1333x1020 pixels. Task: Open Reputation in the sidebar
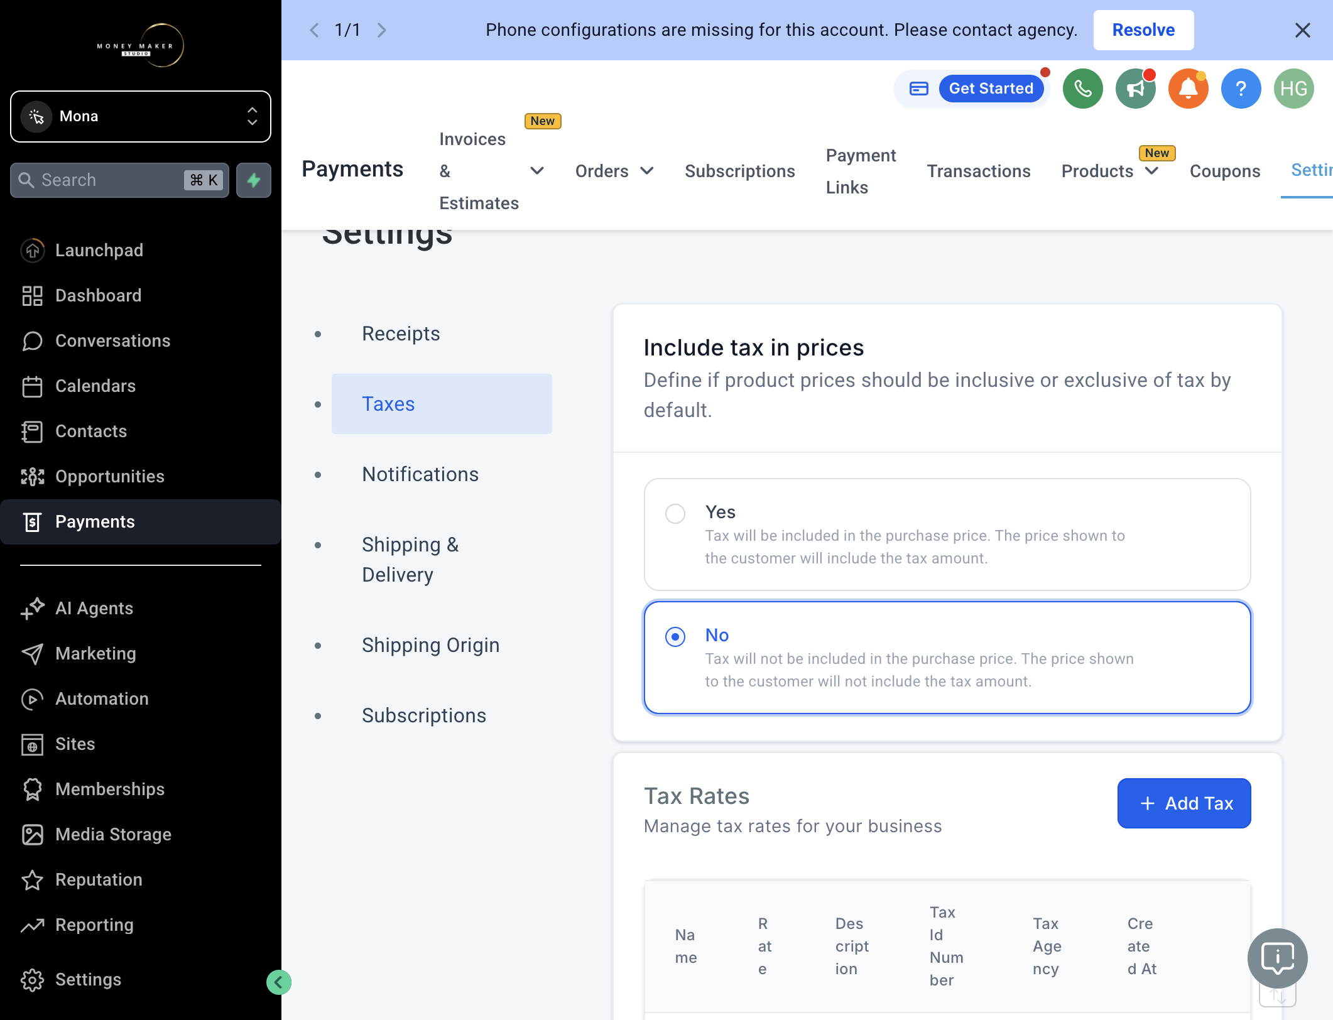[x=141, y=879]
